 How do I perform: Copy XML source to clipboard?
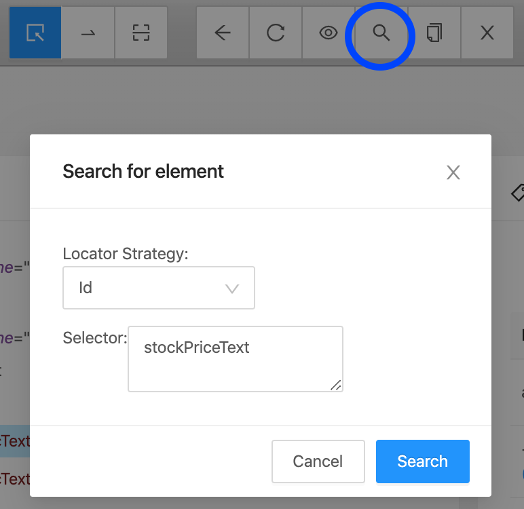pos(434,33)
